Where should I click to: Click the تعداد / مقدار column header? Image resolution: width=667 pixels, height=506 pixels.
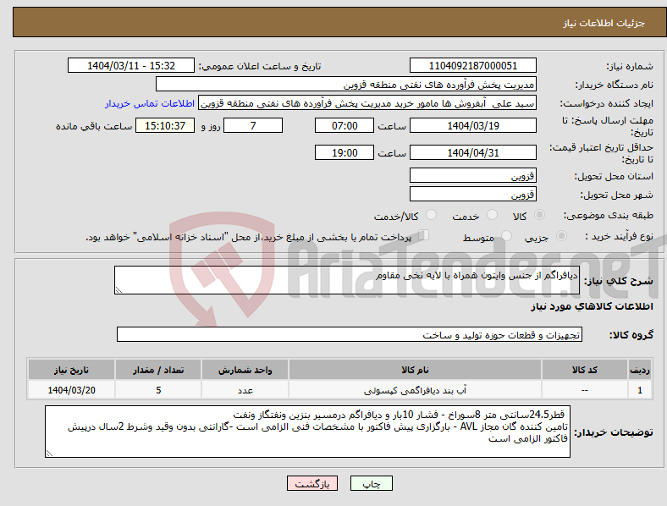pos(158,370)
